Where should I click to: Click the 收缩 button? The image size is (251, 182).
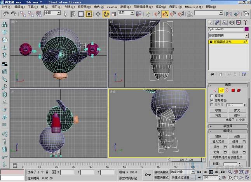tap(218, 110)
